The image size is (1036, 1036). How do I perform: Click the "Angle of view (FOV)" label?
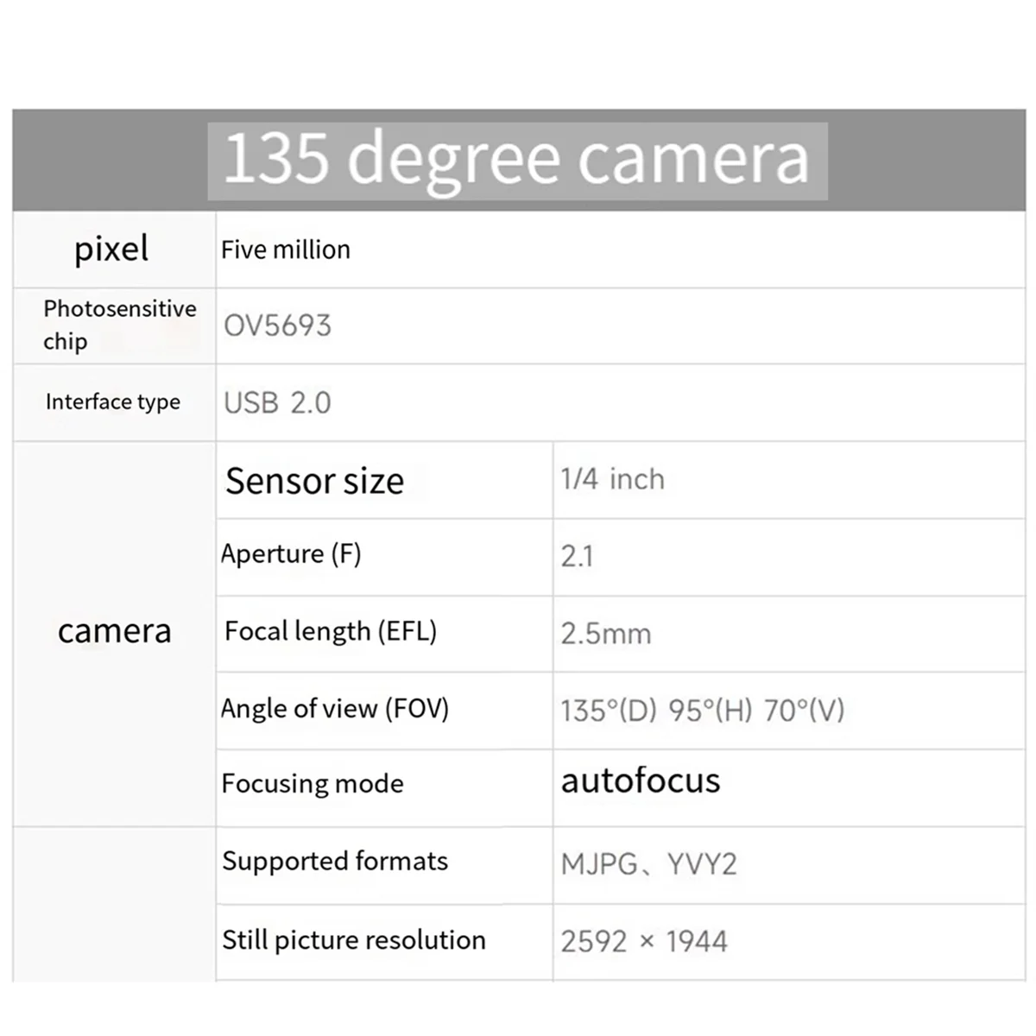click(335, 709)
